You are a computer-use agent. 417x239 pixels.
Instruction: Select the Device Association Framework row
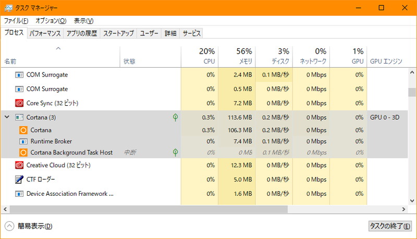click(x=204, y=194)
